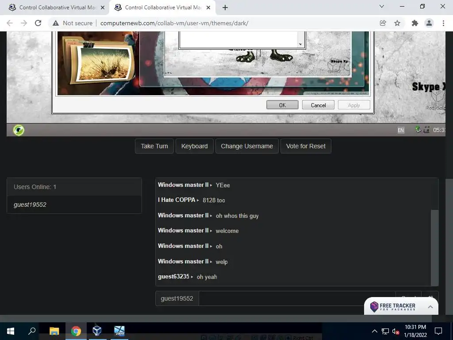Show hidden system tray icons
Viewport: 453px width, 340px height.
[x=374, y=331]
